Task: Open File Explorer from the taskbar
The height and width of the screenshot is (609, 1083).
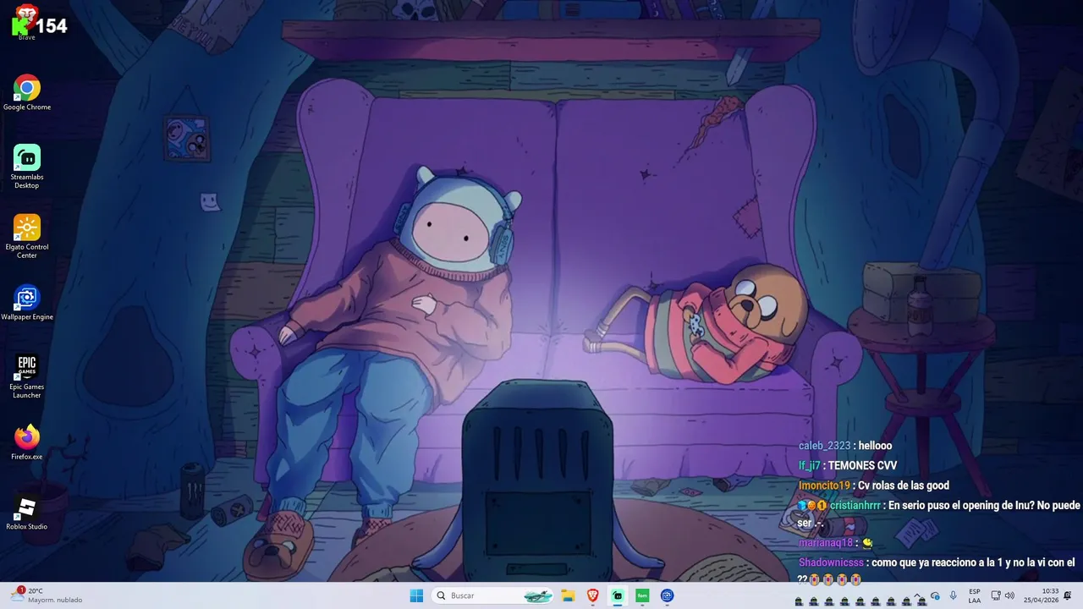Action: tap(568, 595)
